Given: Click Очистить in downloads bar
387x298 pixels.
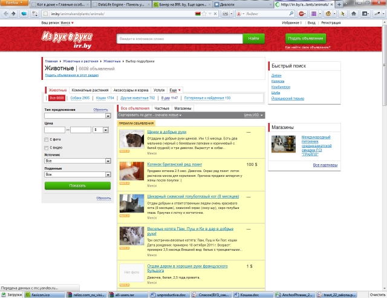Looking at the screenshot, I should [x=377, y=295].
